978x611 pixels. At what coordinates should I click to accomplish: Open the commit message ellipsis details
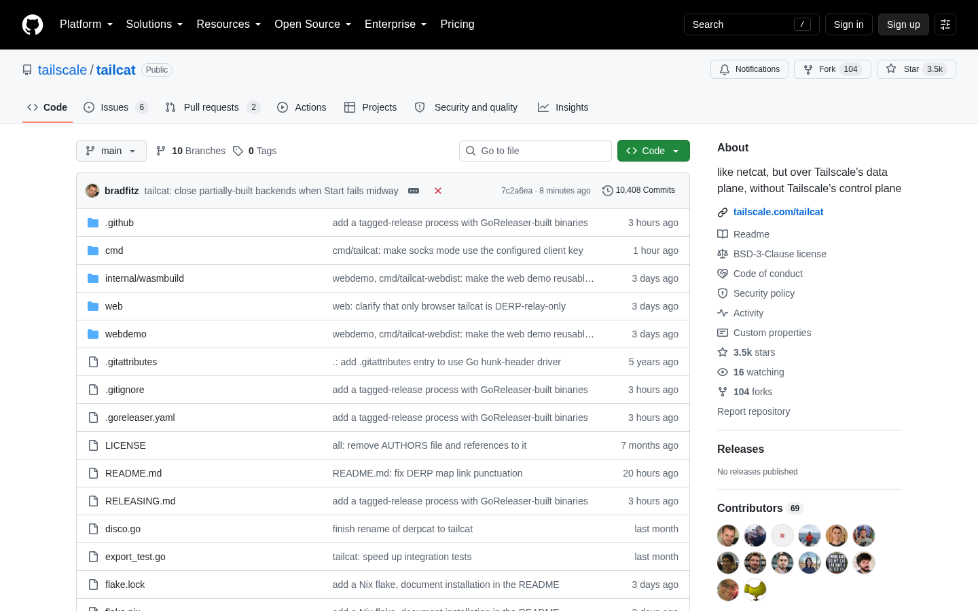point(414,191)
